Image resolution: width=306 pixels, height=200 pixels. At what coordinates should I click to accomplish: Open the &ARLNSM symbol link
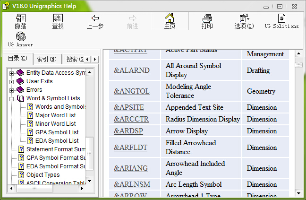(x=132, y=184)
